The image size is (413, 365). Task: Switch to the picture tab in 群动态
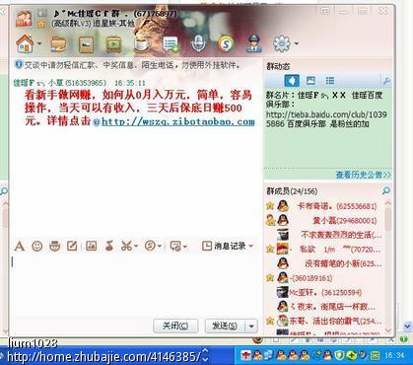(310, 81)
